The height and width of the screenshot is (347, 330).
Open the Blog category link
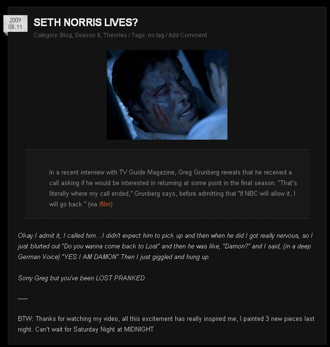tap(66, 35)
